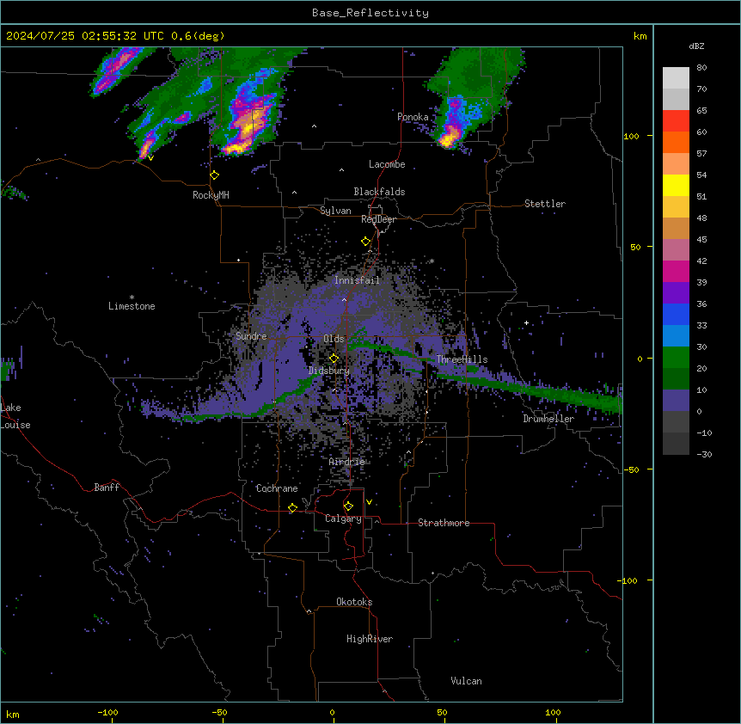Click the yellow v marker right of Calgary diamond

(369, 502)
